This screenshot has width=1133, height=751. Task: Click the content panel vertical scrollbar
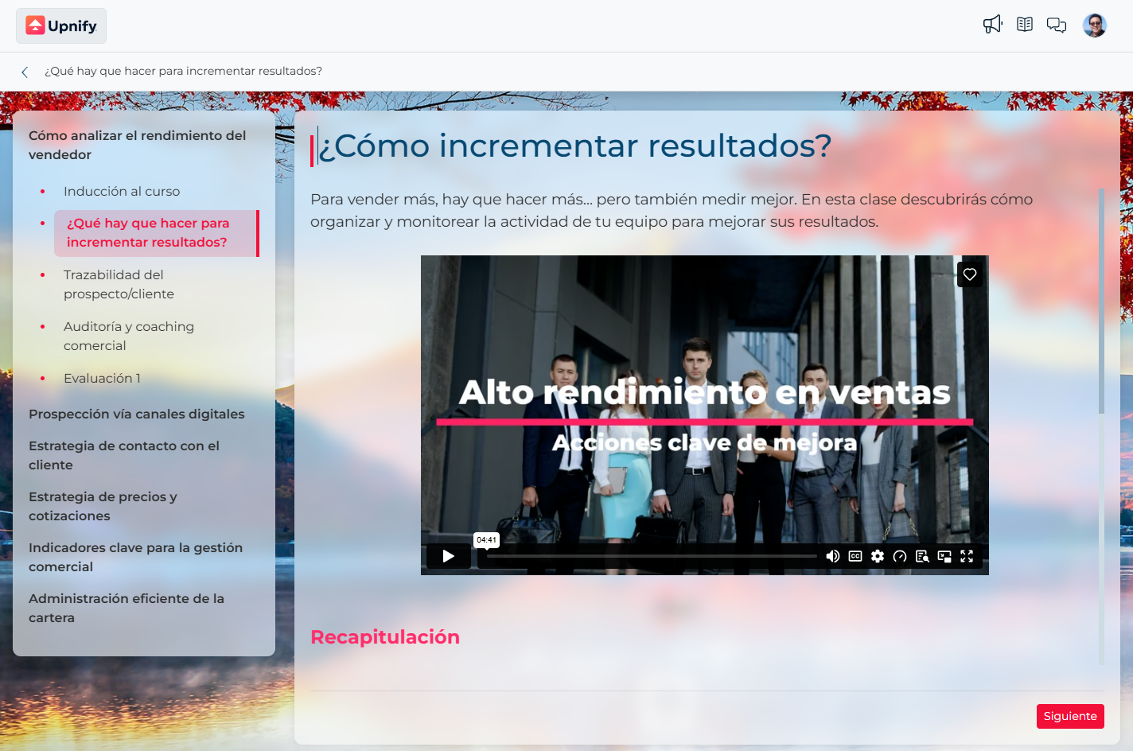[x=1102, y=302]
